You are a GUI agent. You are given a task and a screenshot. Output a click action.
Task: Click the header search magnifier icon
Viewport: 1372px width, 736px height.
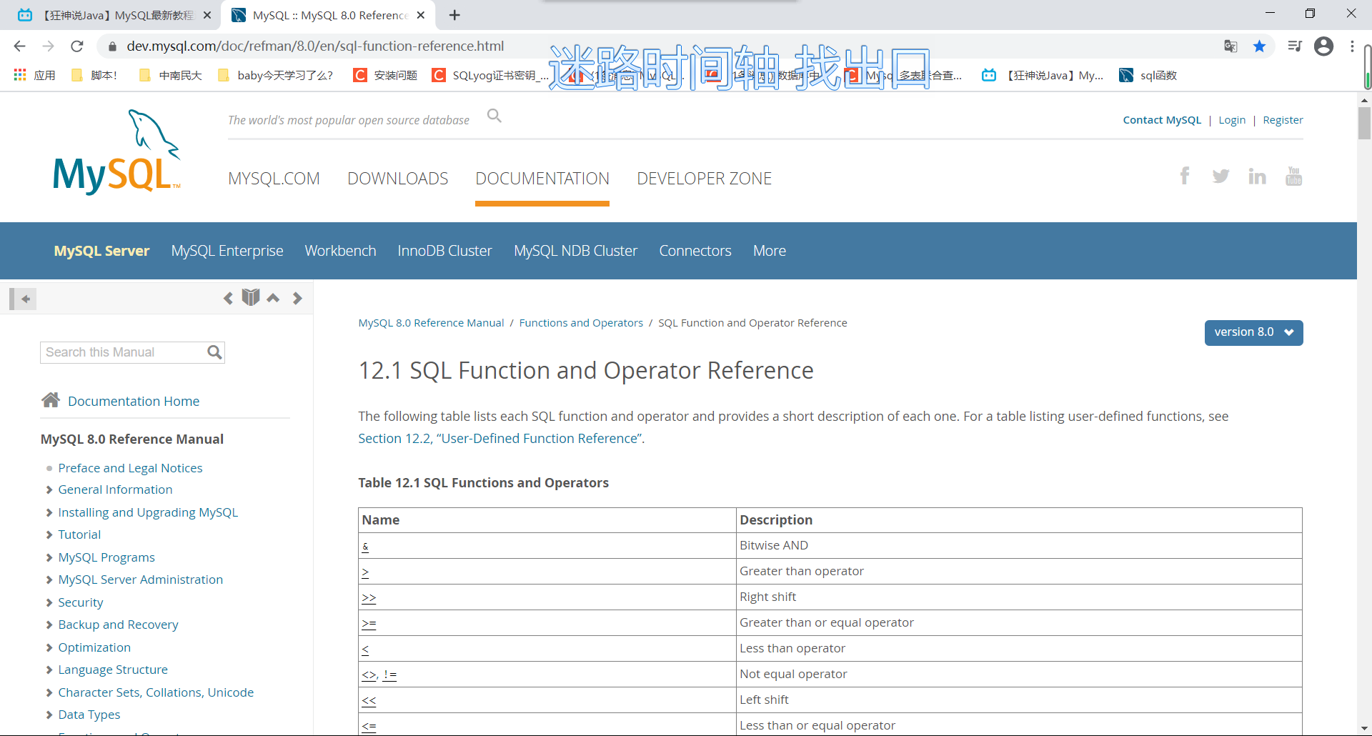click(x=494, y=116)
